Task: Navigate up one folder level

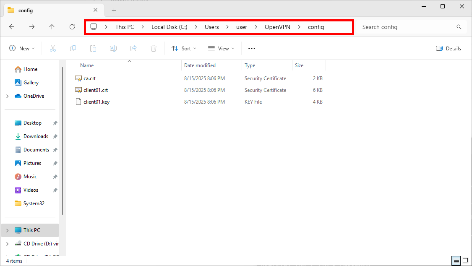Action: (52, 26)
